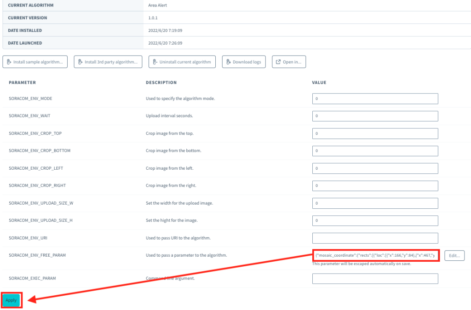
Task: Click the SORACOM_ENV_WAIT parameter name
Action: 29,115
